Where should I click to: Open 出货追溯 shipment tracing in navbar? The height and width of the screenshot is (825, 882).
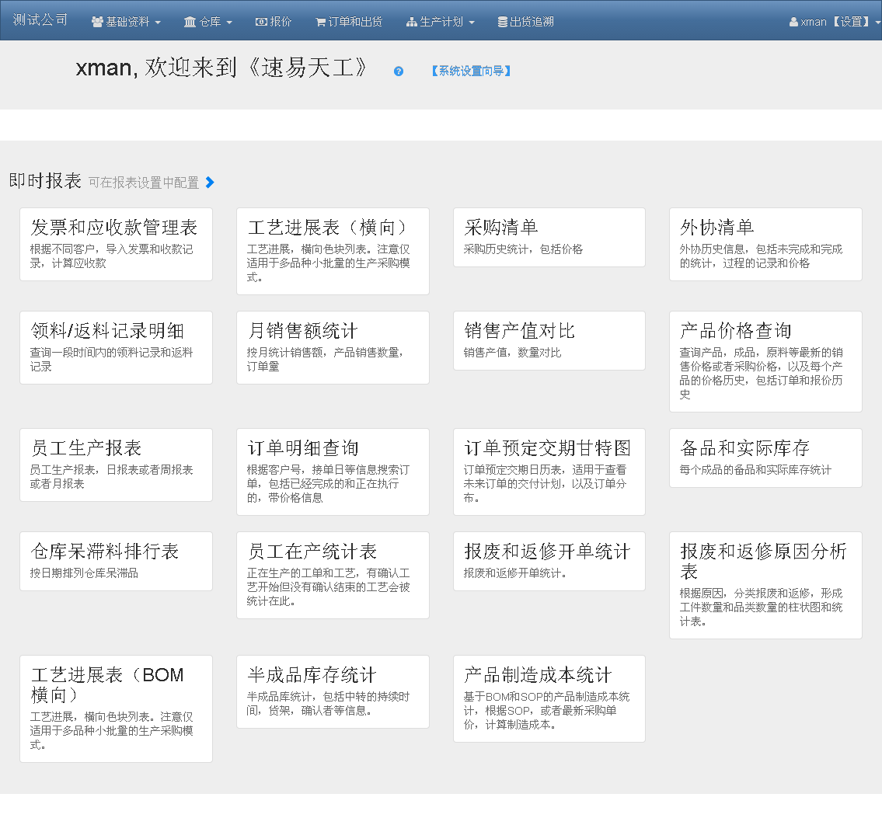click(x=526, y=22)
